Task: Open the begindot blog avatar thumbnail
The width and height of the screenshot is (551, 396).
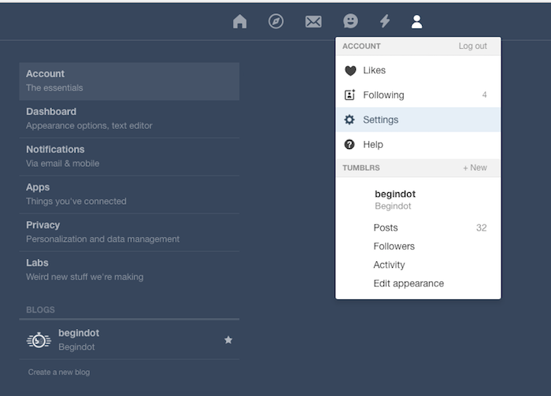Action: [x=39, y=340]
